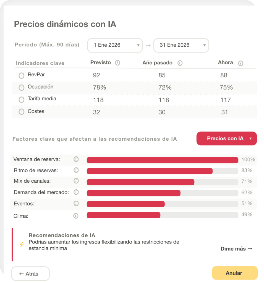Expand the Precios con IA dropdown
Image resolution: width=264 pixels, height=283 pixels.
point(227,138)
